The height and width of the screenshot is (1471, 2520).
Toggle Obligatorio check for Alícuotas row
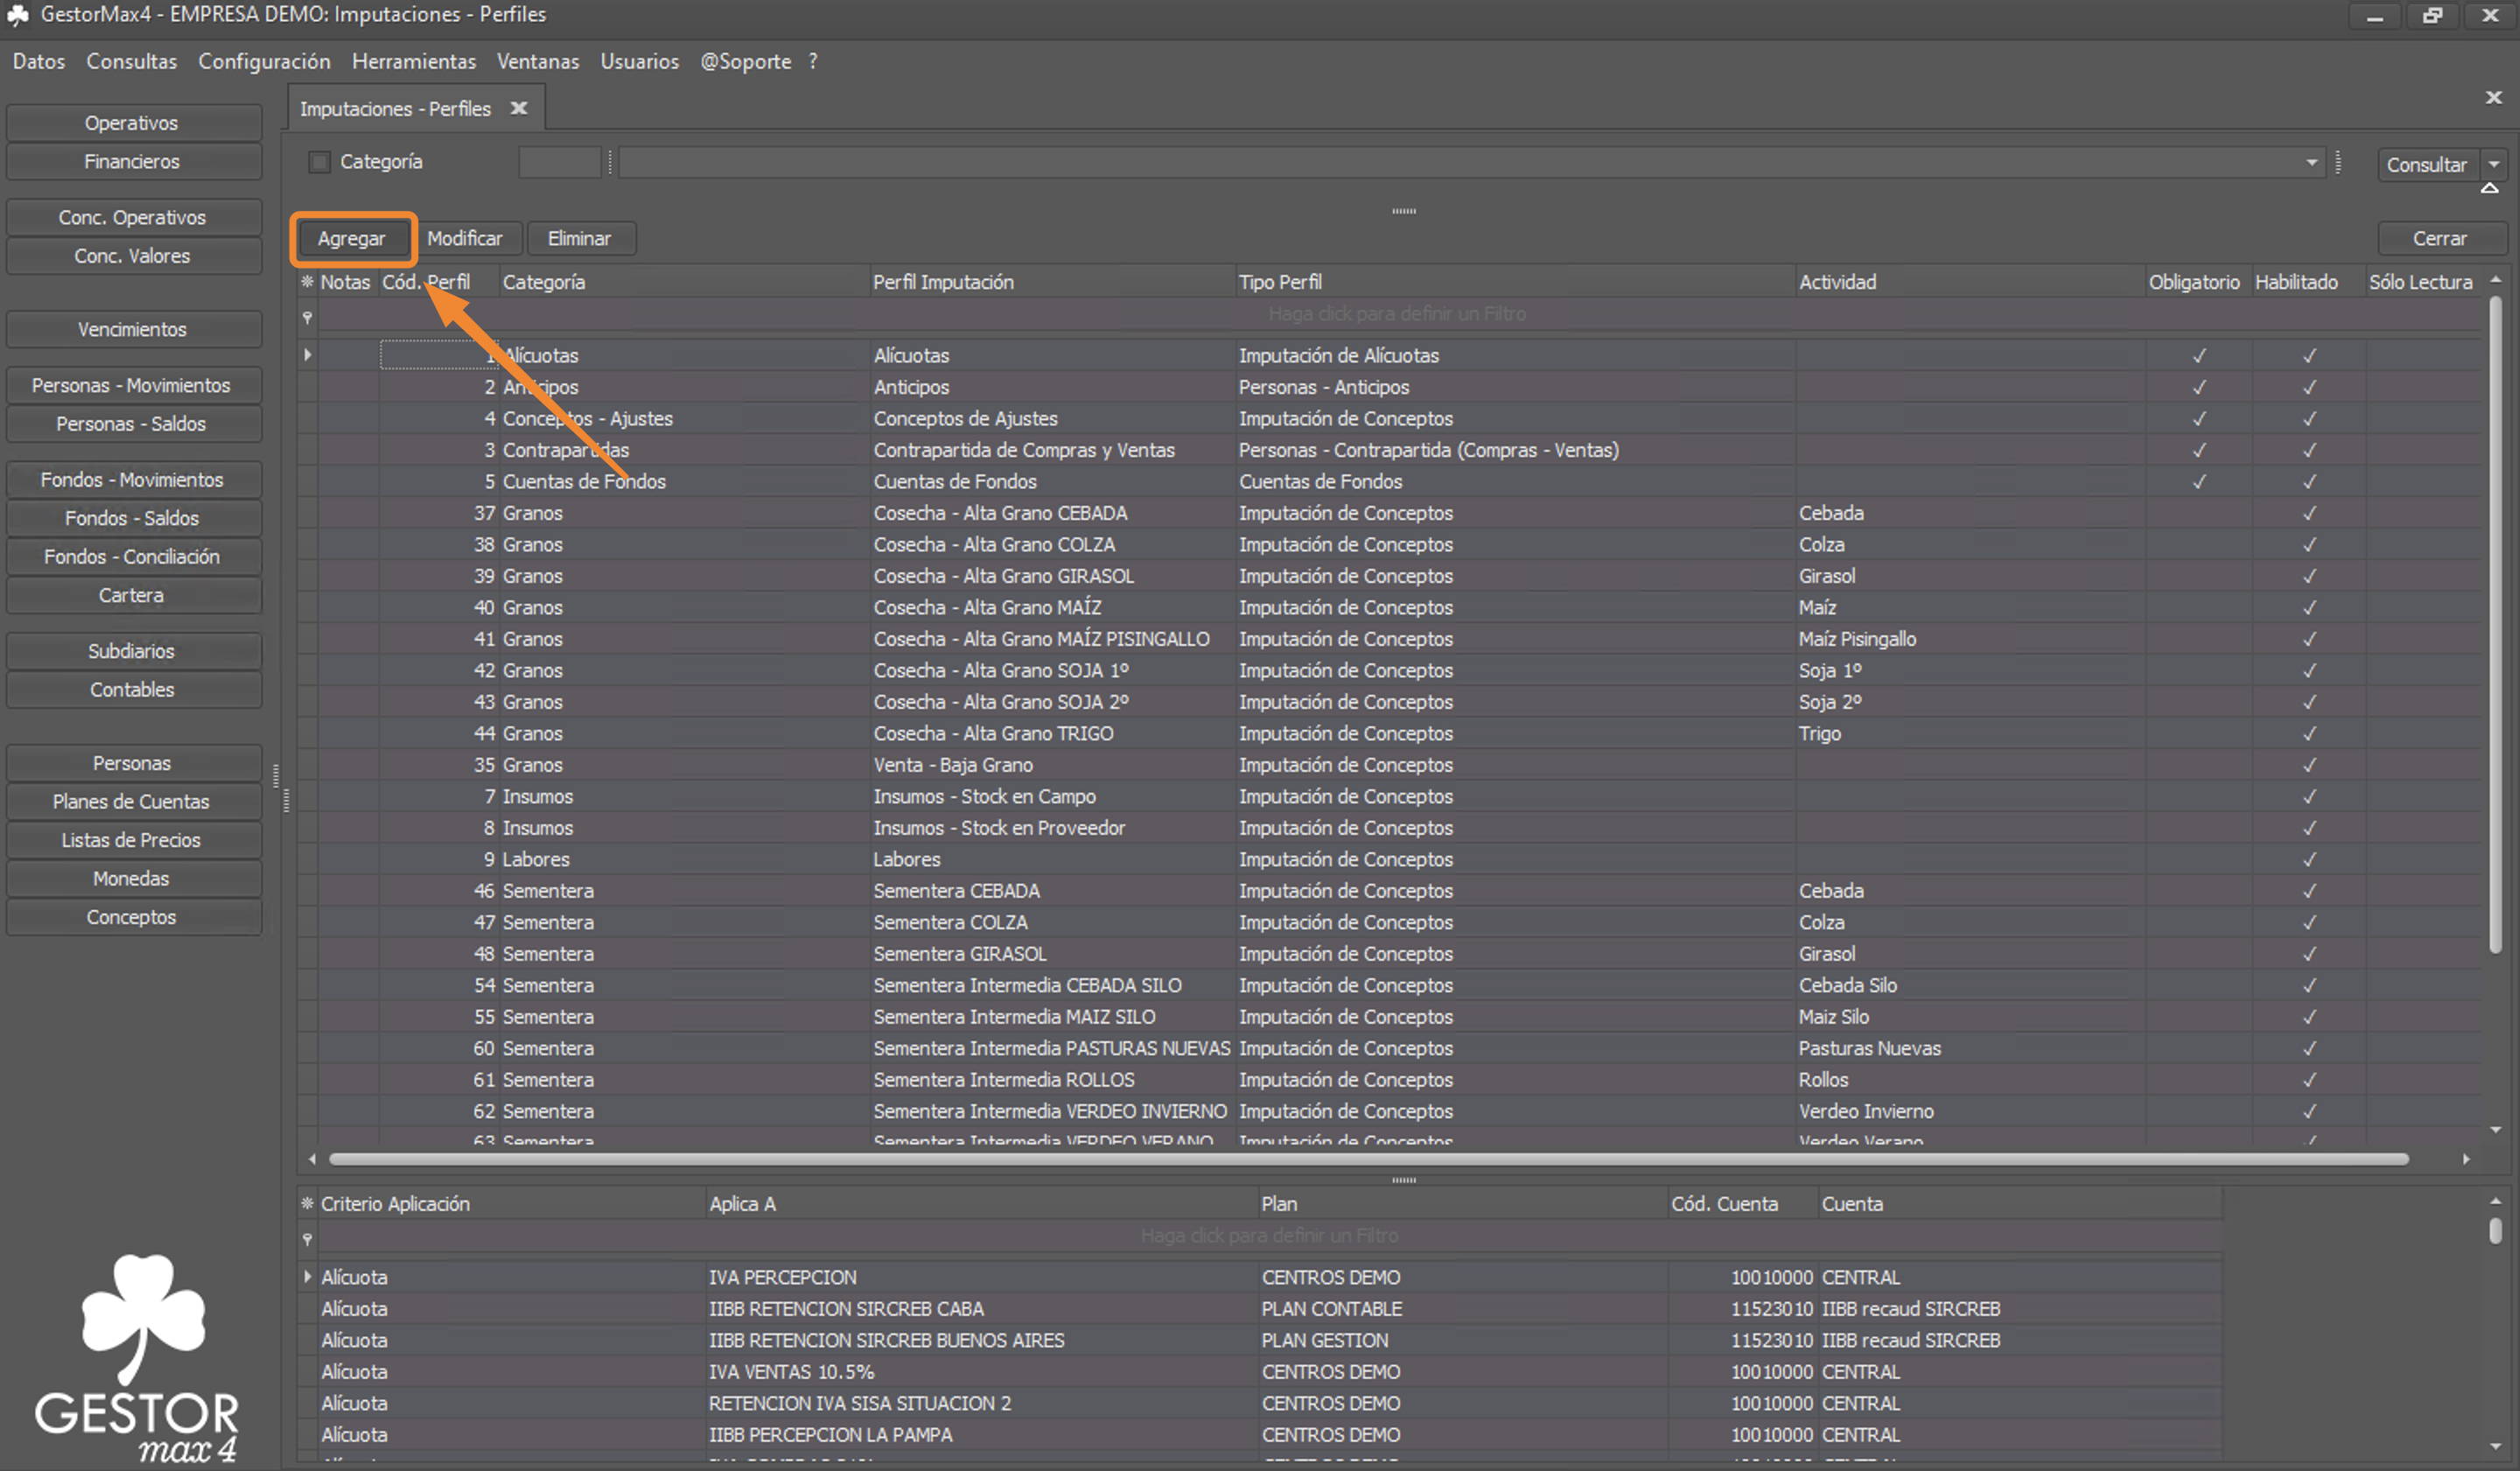click(2199, 355)
